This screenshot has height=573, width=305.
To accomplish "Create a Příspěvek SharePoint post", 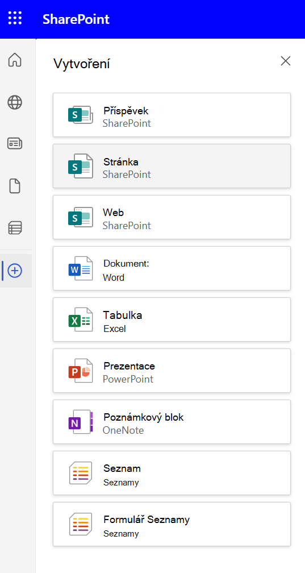I will coord(172,115).
